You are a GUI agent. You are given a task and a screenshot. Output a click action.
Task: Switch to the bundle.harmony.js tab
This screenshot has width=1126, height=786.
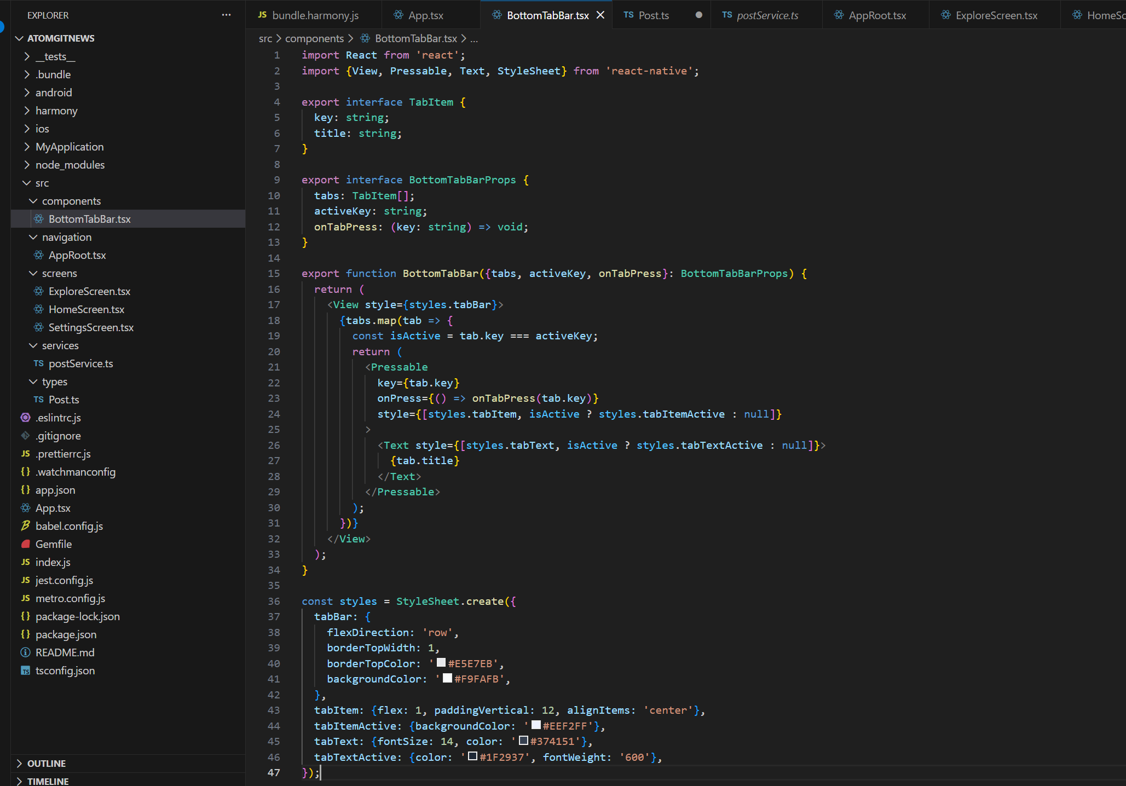[x=315, y=15]
